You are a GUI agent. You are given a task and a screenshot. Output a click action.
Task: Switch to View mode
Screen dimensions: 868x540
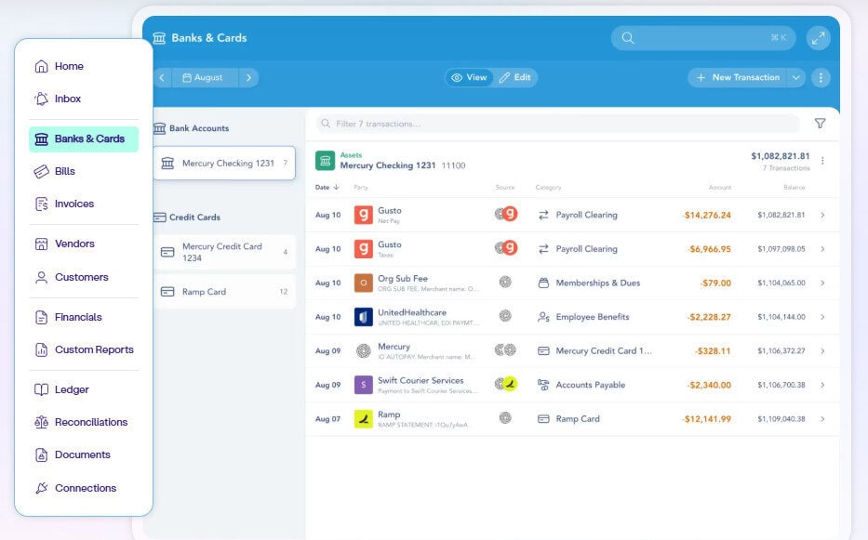pos(469,78)
